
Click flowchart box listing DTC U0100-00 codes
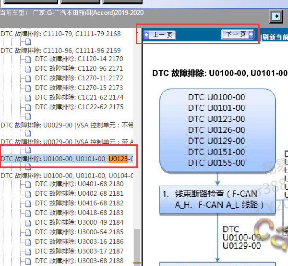[217, 130]
